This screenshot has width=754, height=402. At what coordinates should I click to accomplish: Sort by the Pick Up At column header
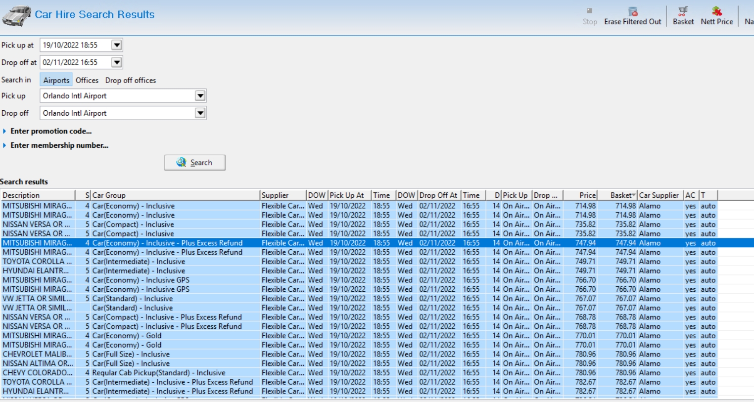pos(350,195)
